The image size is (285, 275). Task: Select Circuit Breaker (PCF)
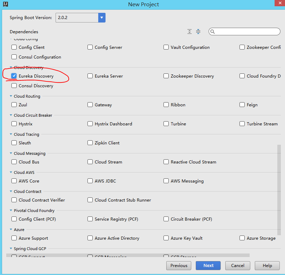pyautogui.click(x=166, y=219)
